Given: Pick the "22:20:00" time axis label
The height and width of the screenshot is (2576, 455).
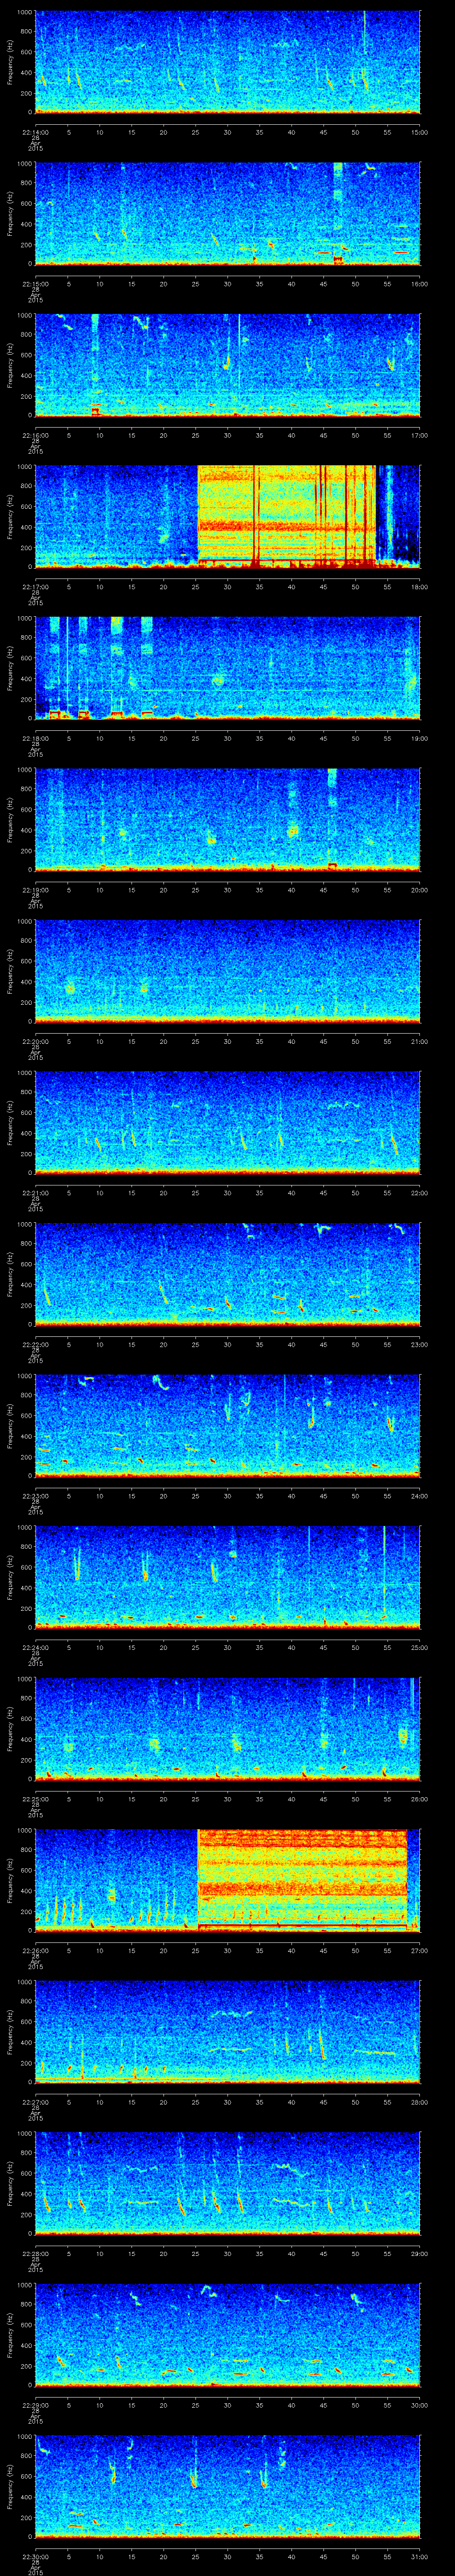Looking at the screenshot, I should pyautogui.click(x=35, y=1041).
